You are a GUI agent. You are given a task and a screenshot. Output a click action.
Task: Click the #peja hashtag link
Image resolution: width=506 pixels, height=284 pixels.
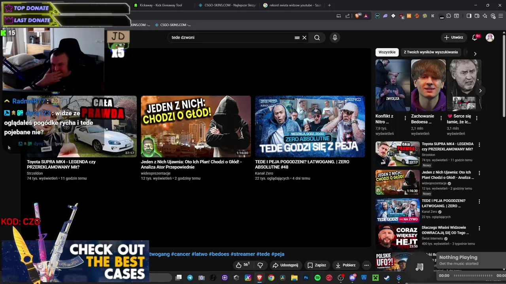coord(278,254)
